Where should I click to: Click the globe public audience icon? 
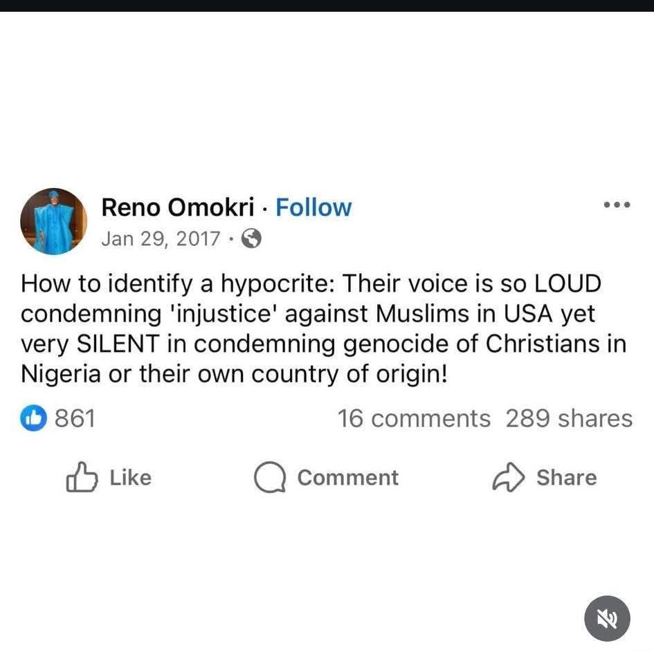coord(253,239)
